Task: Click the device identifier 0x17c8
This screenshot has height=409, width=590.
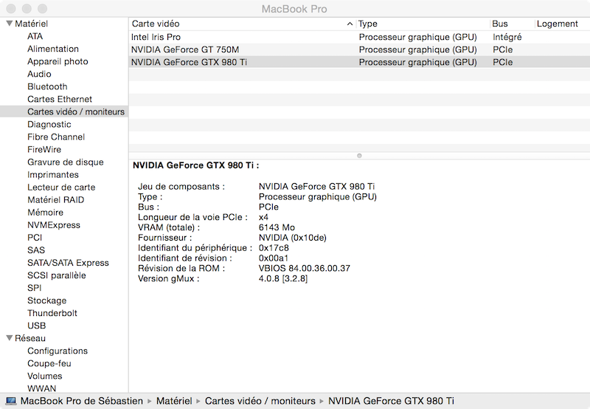Action: 274,248
